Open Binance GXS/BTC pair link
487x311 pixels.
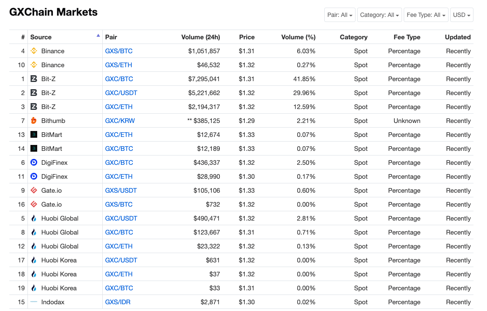coord(119,51)
